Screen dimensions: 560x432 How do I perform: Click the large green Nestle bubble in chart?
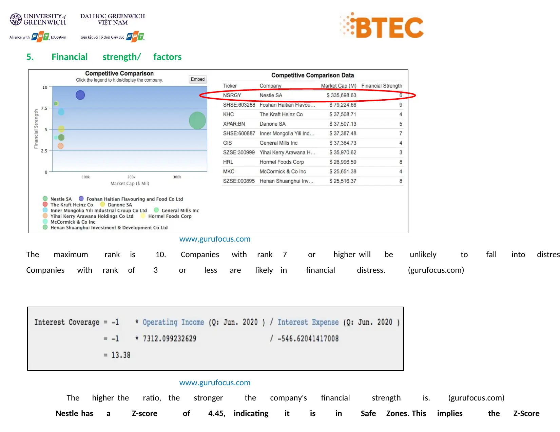pos(197,121)
